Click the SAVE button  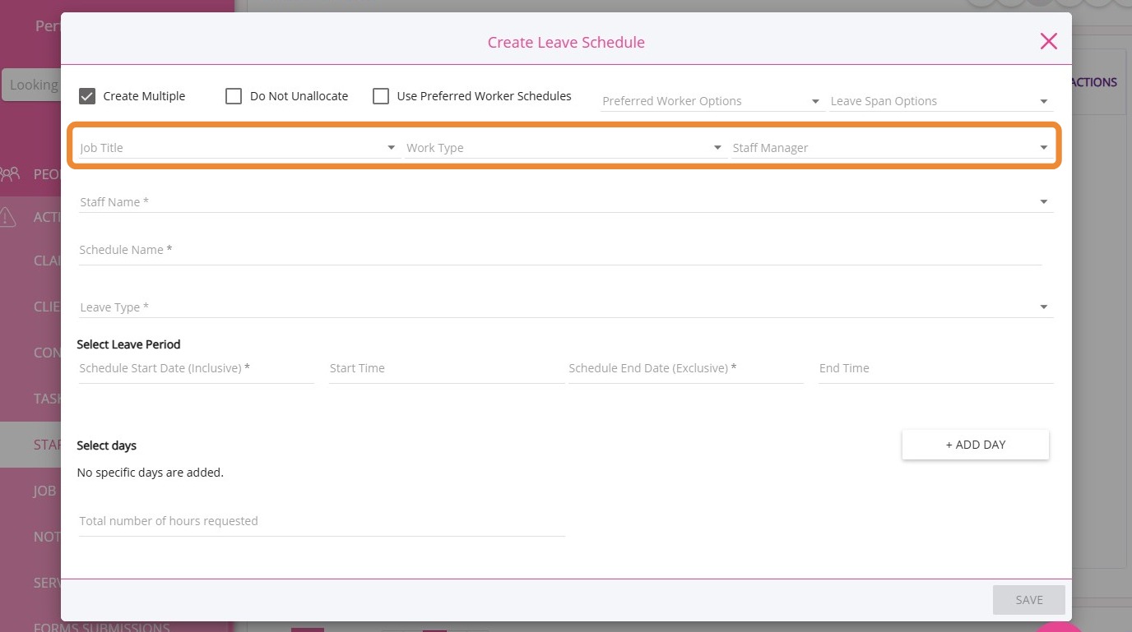click(x=1029, y=600)
